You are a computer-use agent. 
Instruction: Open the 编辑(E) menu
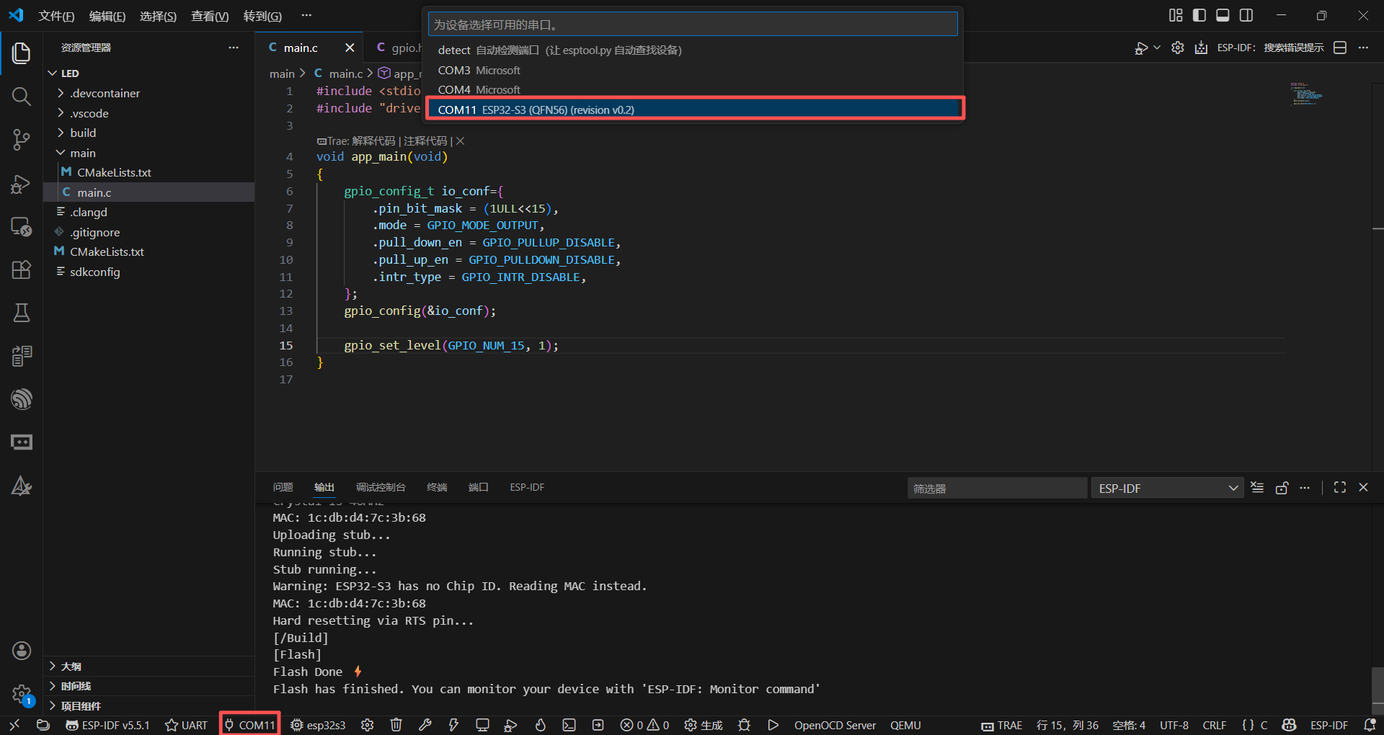(x=107, y=16)
